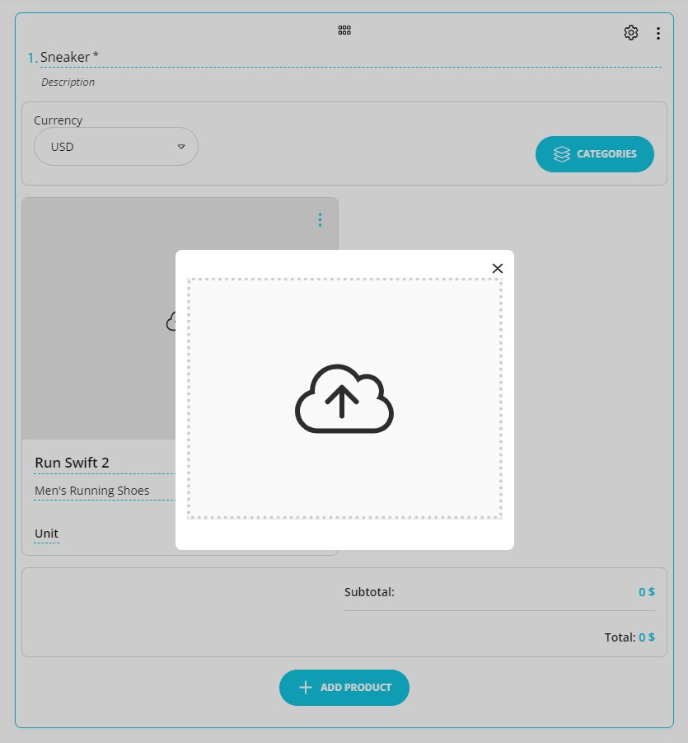
Task: Click the Unit label on product card
Action: coord(46,534)
